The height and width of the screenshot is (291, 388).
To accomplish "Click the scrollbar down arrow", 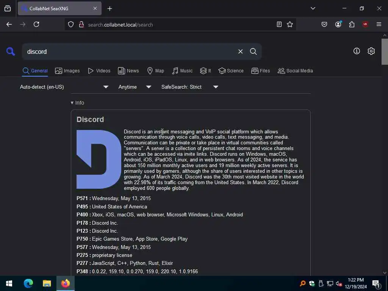I will pos(385,273).
